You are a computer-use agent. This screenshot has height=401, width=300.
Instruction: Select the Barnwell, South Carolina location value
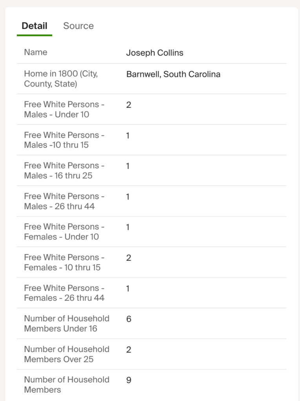173,74
